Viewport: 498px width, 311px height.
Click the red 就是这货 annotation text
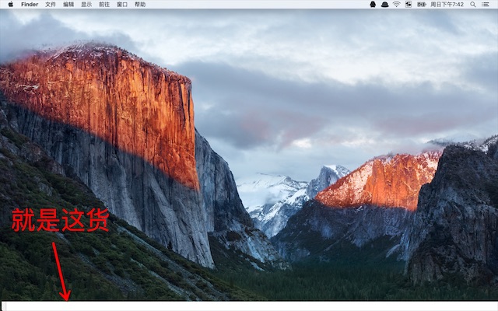pos(59,221)
